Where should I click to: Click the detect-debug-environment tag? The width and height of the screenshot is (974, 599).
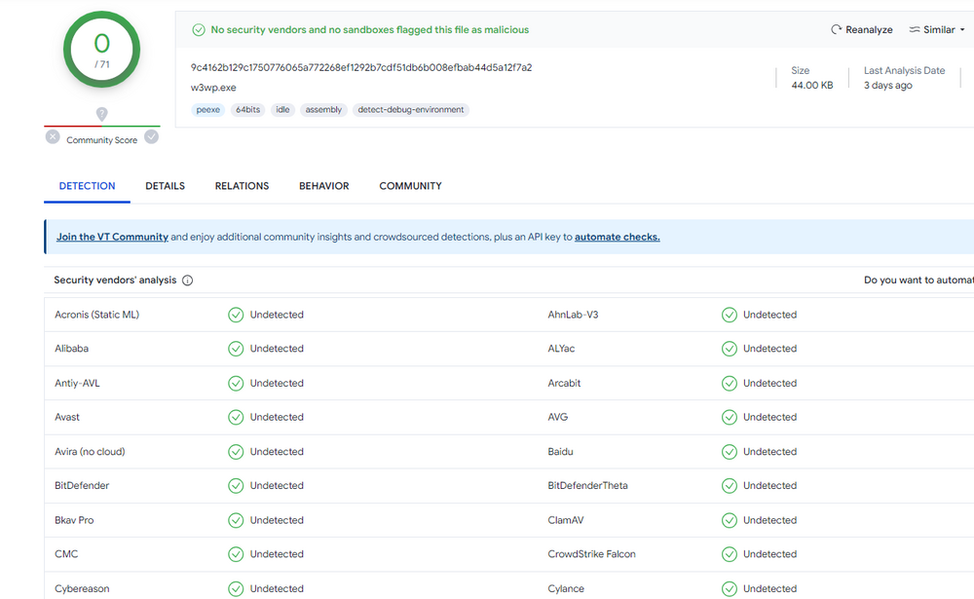[411, 110]
